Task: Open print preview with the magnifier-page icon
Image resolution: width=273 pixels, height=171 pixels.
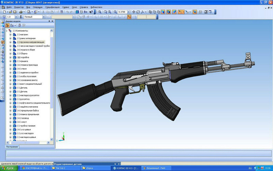Action: pyautogui.click(x=29, y=12)
